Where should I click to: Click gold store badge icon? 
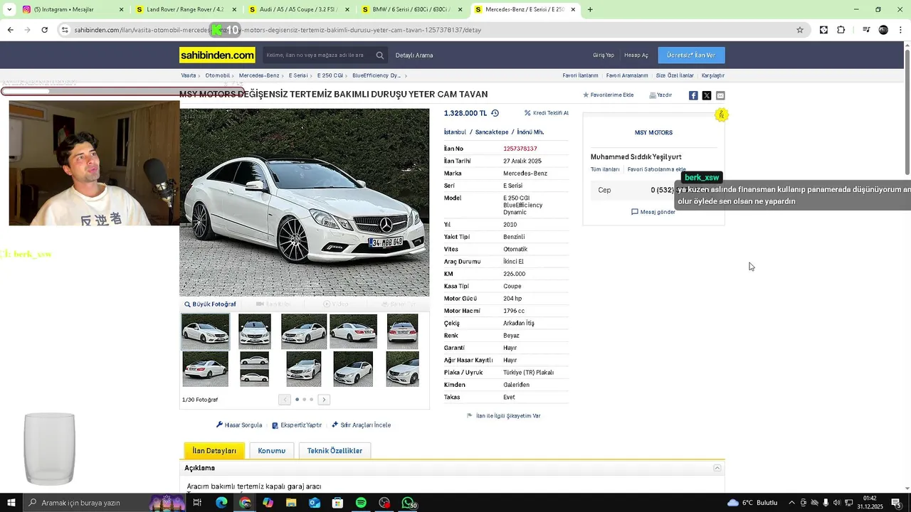722,114
